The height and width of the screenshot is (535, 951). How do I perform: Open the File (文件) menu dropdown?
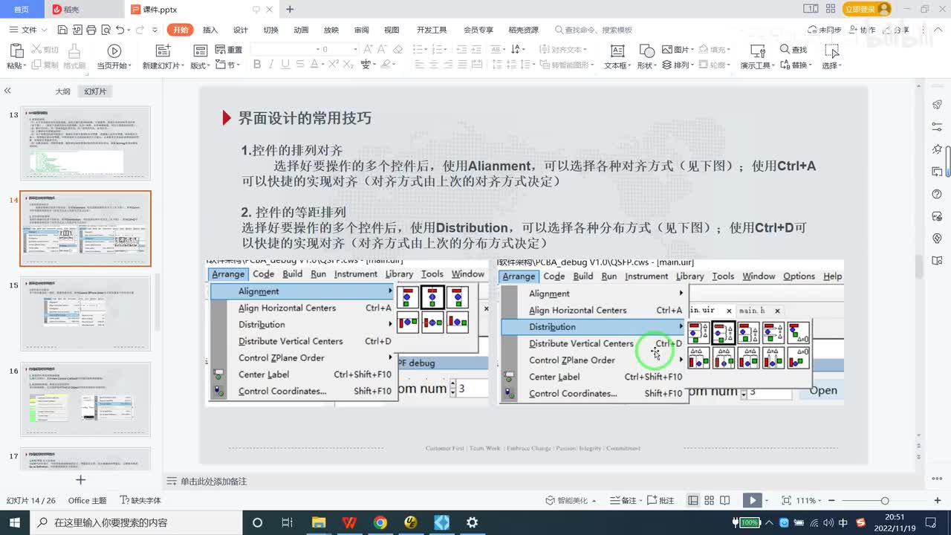pos(28,30)
